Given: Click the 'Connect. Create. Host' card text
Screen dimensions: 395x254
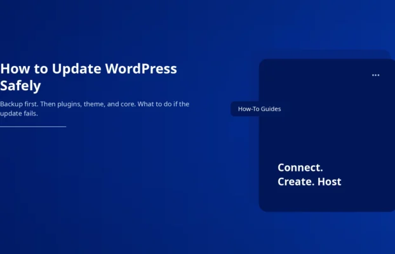Looking at the screenshot, I should click(x=309, y=175).
